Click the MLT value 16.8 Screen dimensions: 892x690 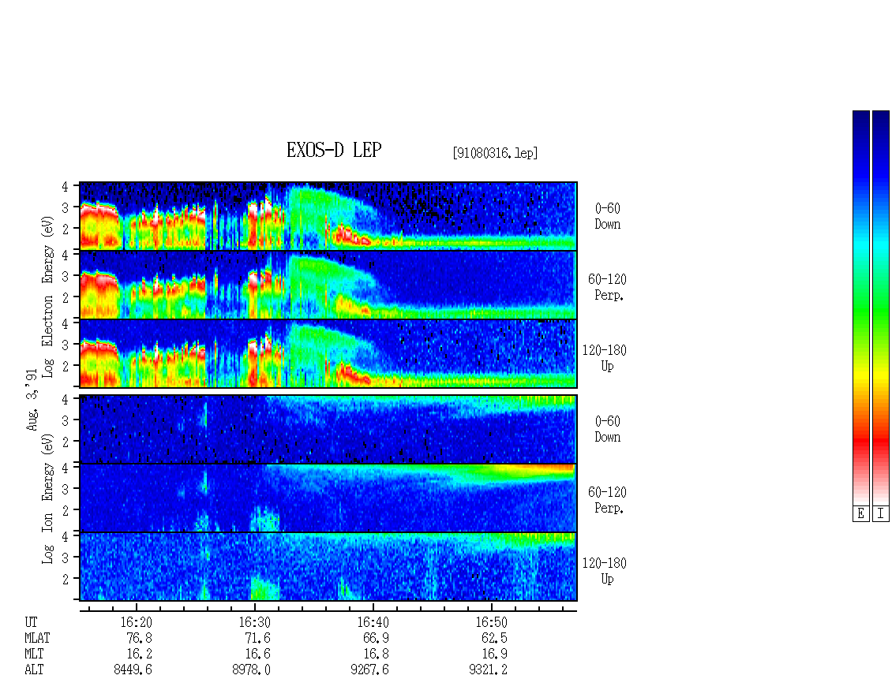(x=376, y=655)
